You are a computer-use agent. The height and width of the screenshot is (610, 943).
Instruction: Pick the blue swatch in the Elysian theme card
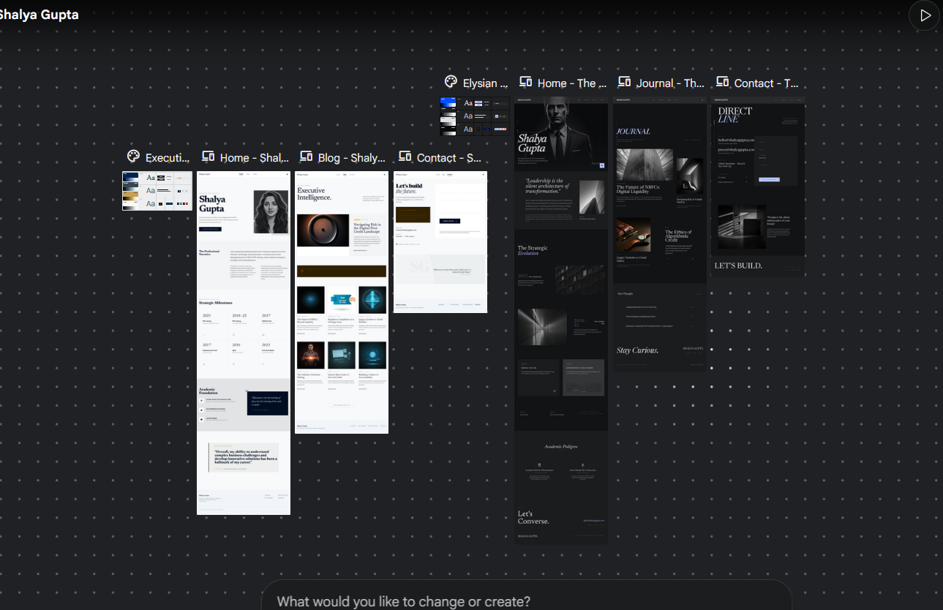coord(448,103)
